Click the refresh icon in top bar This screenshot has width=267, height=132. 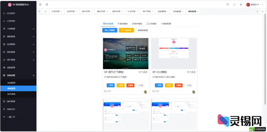point(47,4)
